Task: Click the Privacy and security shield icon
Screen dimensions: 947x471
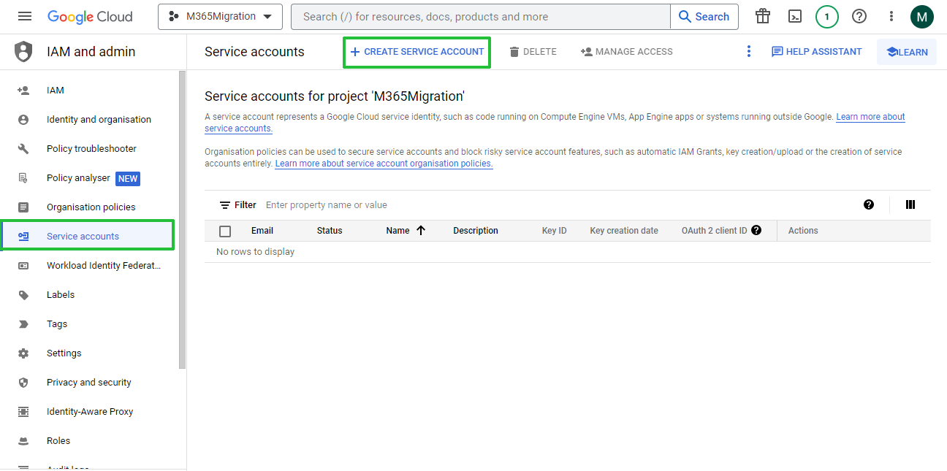Action: click(23, 383)
